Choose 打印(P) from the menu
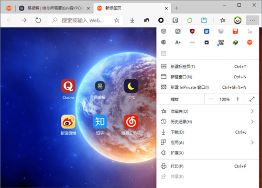Image resolution: width=262 pixels, height=188 pixels. tap(208, 166)
